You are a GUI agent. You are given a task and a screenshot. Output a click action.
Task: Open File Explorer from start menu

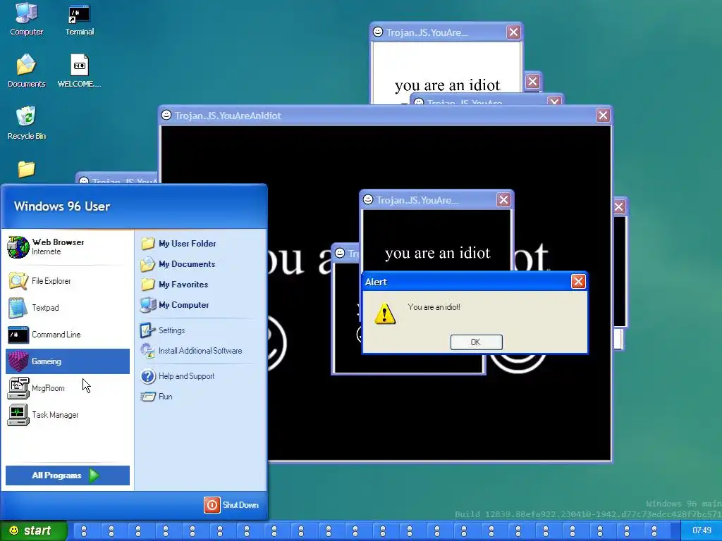[x=68, y=281]
